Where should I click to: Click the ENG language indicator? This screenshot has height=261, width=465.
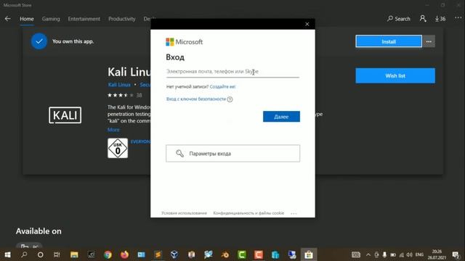coord(419,254)
